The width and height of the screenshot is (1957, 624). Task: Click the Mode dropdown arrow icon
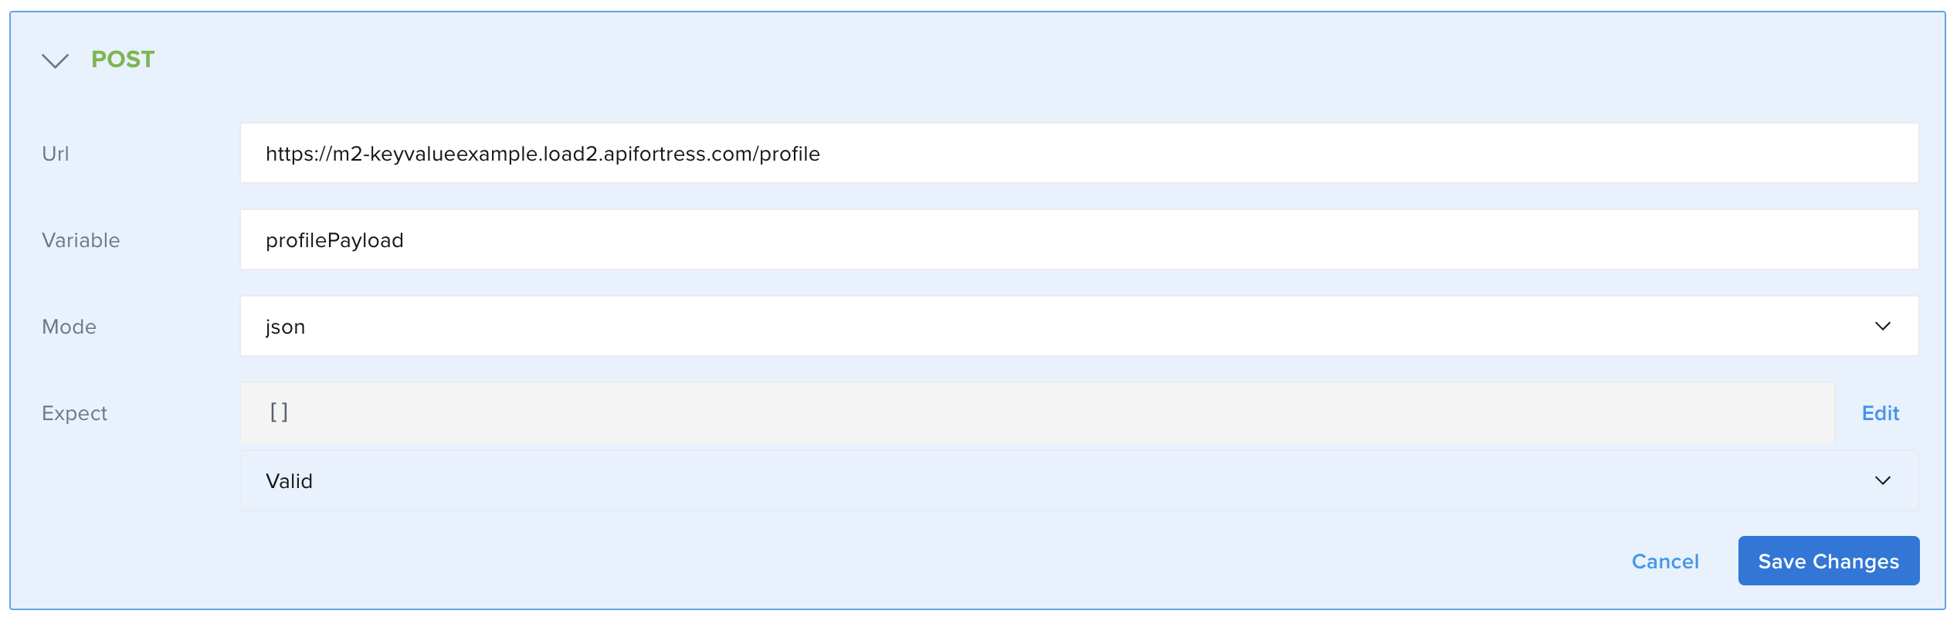point(1882,326)
